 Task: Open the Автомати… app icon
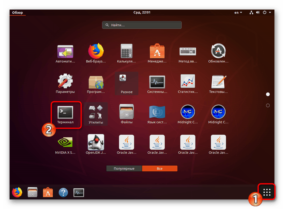[x=65, y=53]
